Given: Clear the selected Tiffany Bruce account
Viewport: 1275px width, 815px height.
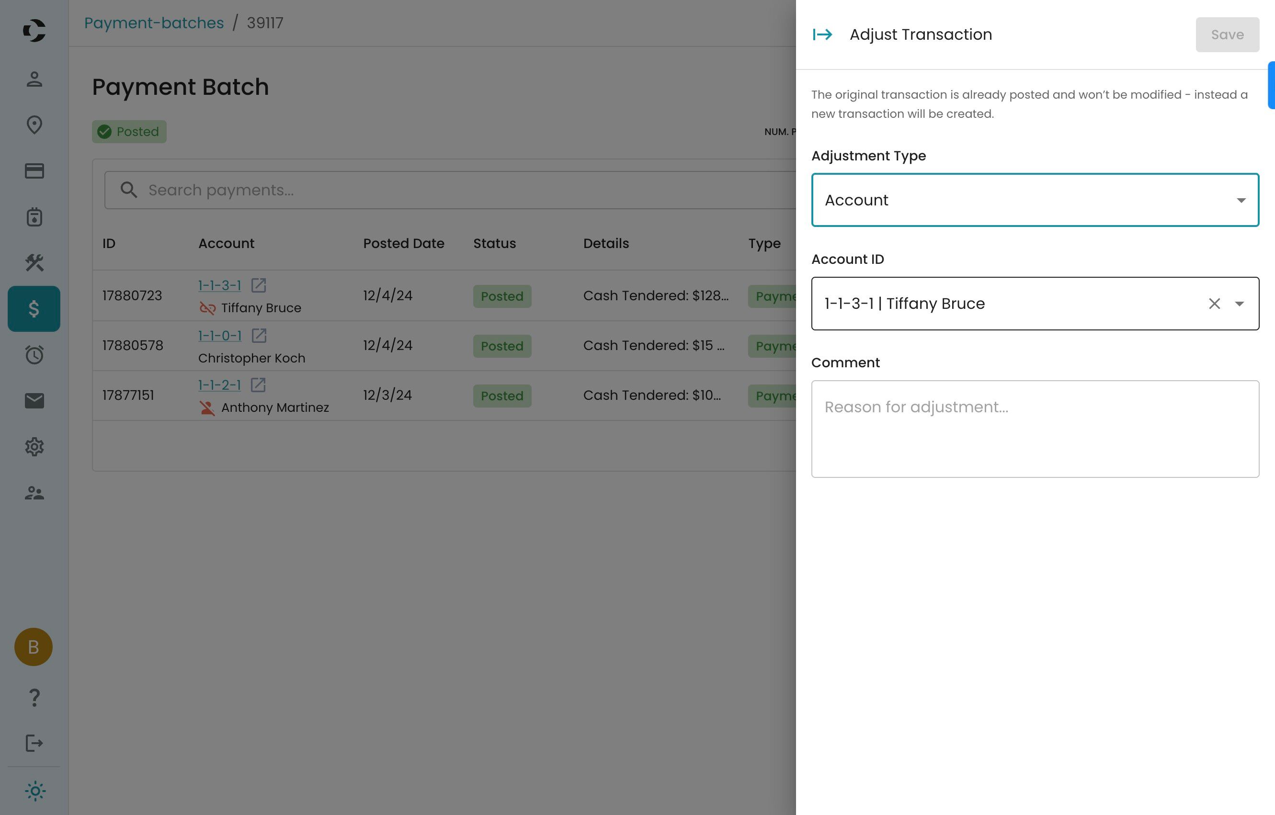Looking at the screenshot, I should 1214,304.
